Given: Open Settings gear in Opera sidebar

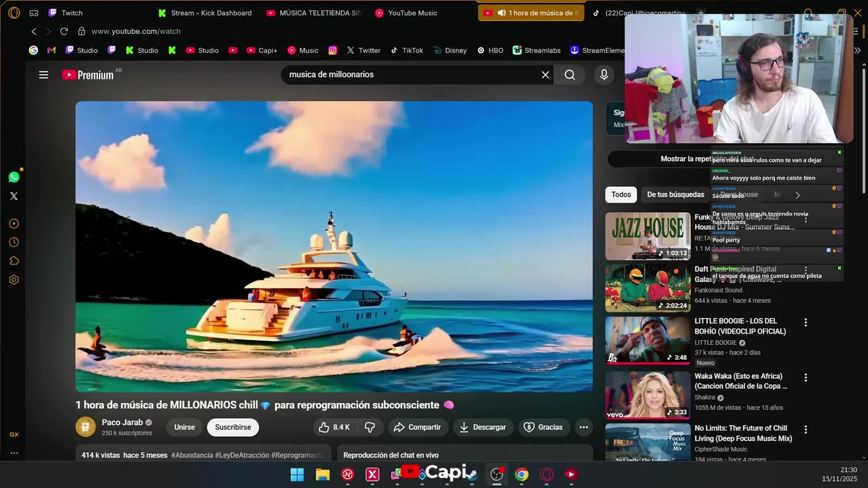Looking at the screenshot, I should click(14, 279).
